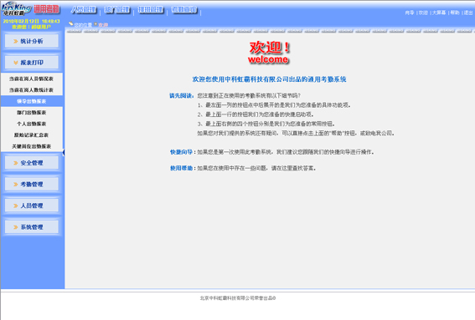Expand the 人员管理 sidebar section
The width and height of the screenshot is (475, 320).
click(32, 206)
